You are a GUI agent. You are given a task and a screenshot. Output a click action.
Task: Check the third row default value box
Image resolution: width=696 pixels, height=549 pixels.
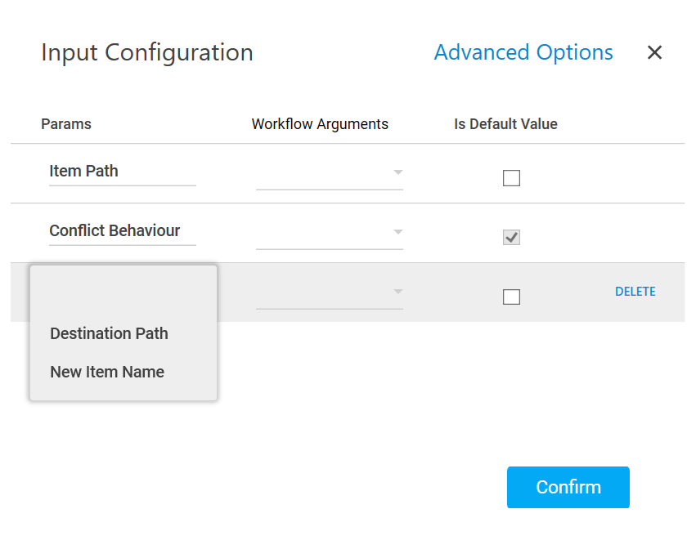point(511,297)
